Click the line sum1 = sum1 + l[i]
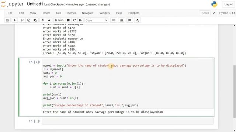The image size is (236, 132). click(65, 87)
